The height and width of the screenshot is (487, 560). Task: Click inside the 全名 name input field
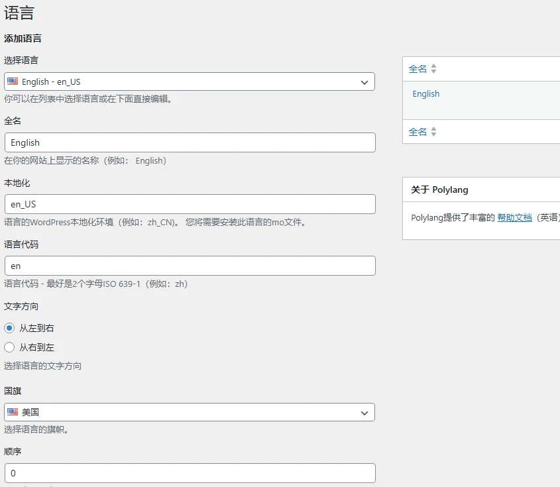pos(190,142)
